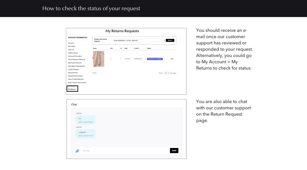The width and height of the screenshot is (307, 170).
Task: Open Loyalty Program from sidebar
Action: coord(73,69)
